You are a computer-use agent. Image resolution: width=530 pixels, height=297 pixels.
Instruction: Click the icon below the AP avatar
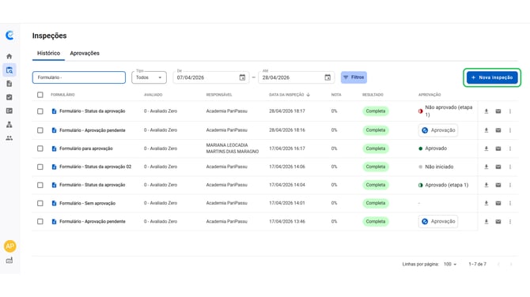tap(9, 260)
